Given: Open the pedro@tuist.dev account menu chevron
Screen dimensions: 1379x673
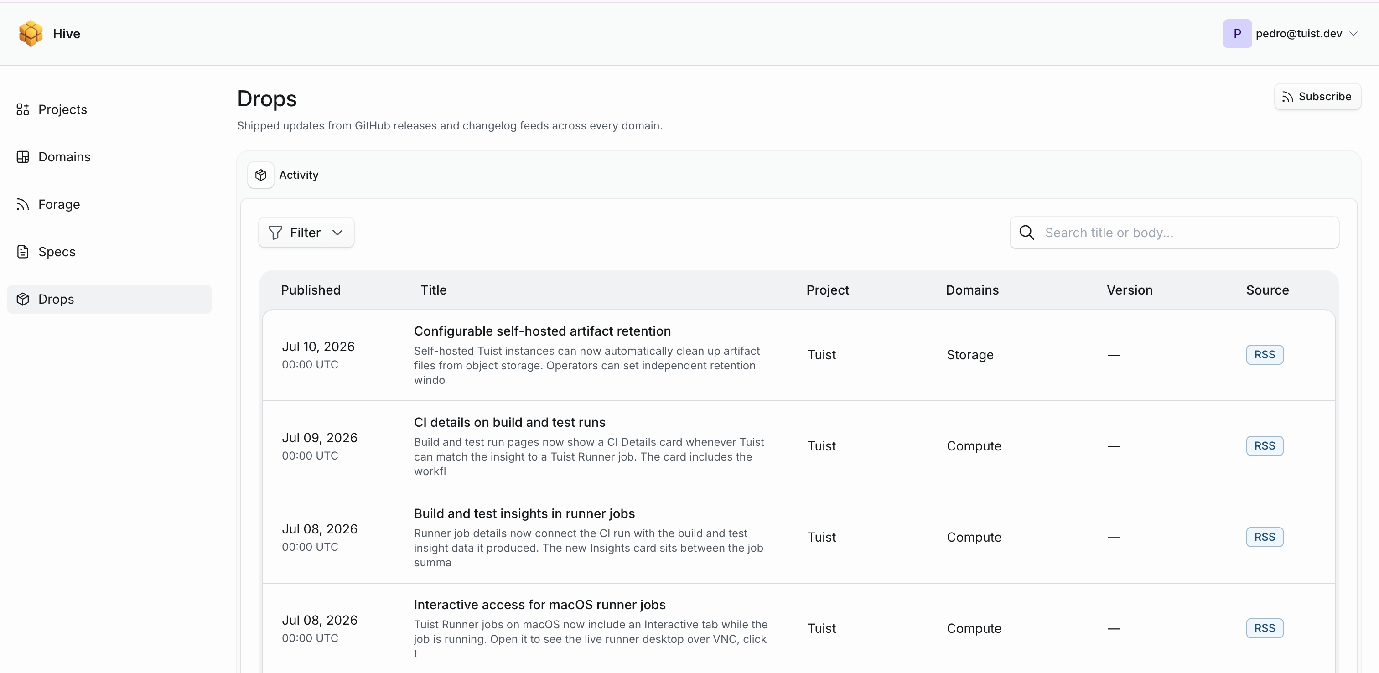Looking at the screenshot, I should pos(1353,34).
